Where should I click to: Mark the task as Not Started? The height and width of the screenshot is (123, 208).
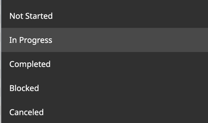click(105, 16)
